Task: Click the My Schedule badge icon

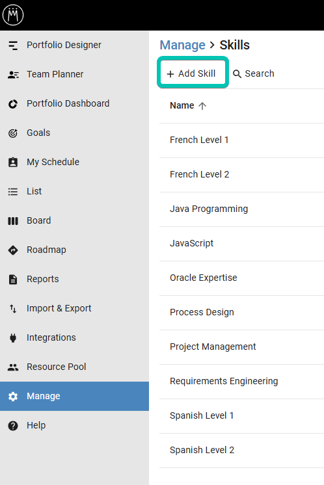Action: pyautogui.click(x=13, y=162)
